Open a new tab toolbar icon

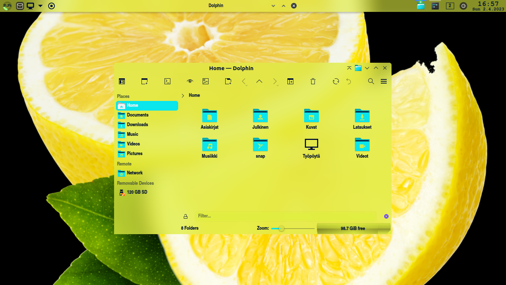[x=228, y=81]
